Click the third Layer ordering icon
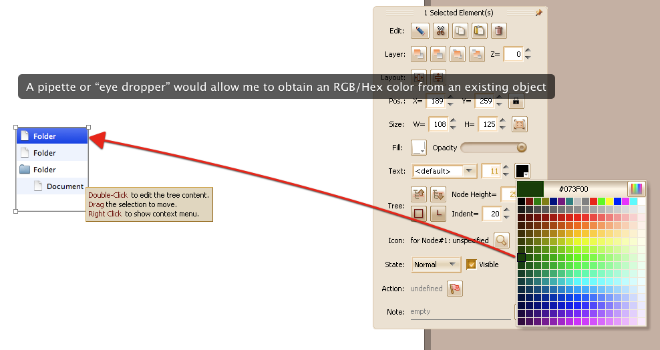The height and width of the screenshot is (350, 660). (457, 54)
